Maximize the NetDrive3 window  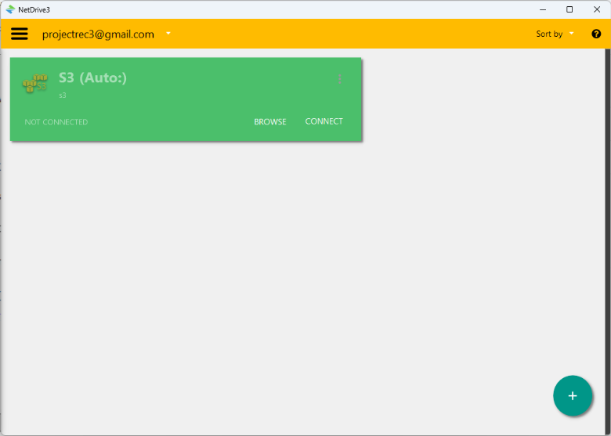[x=569, y=9]
